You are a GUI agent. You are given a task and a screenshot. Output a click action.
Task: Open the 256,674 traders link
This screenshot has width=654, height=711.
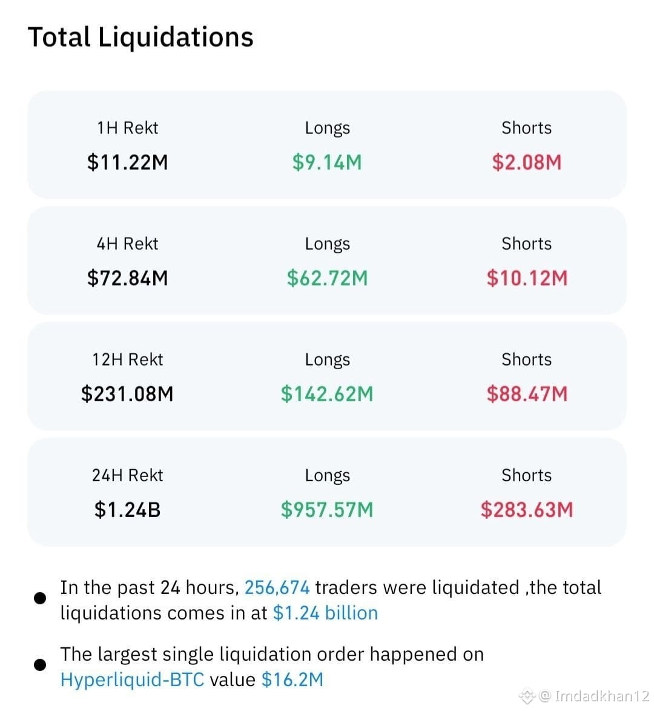click(277, 588)
